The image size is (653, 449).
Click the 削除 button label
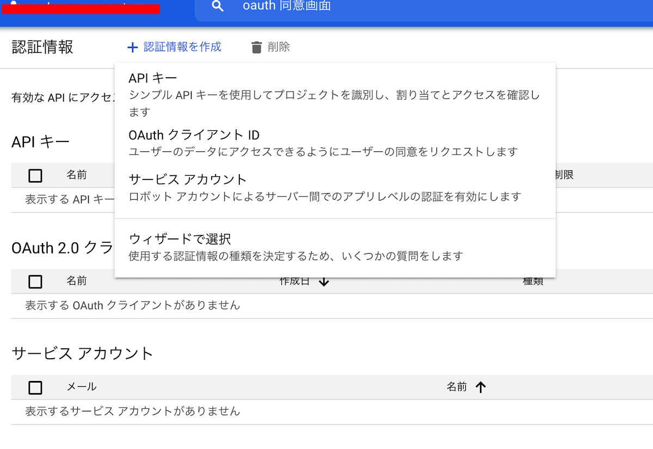pos(279,47)
